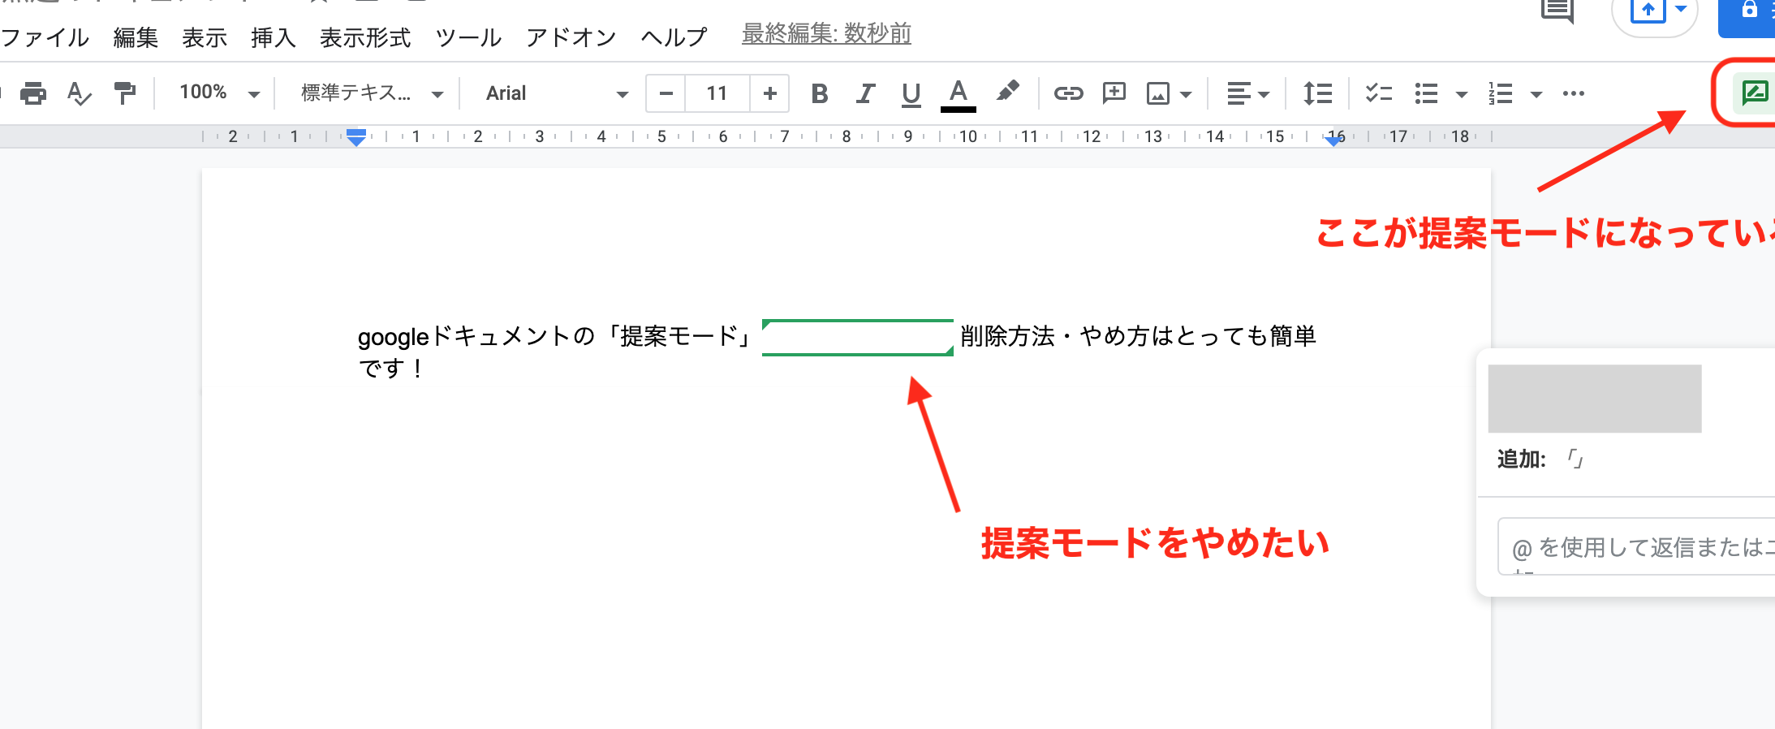Decrease font size with minus button
This screenshot has width=1775, height=729.
[x=666, y=93]
